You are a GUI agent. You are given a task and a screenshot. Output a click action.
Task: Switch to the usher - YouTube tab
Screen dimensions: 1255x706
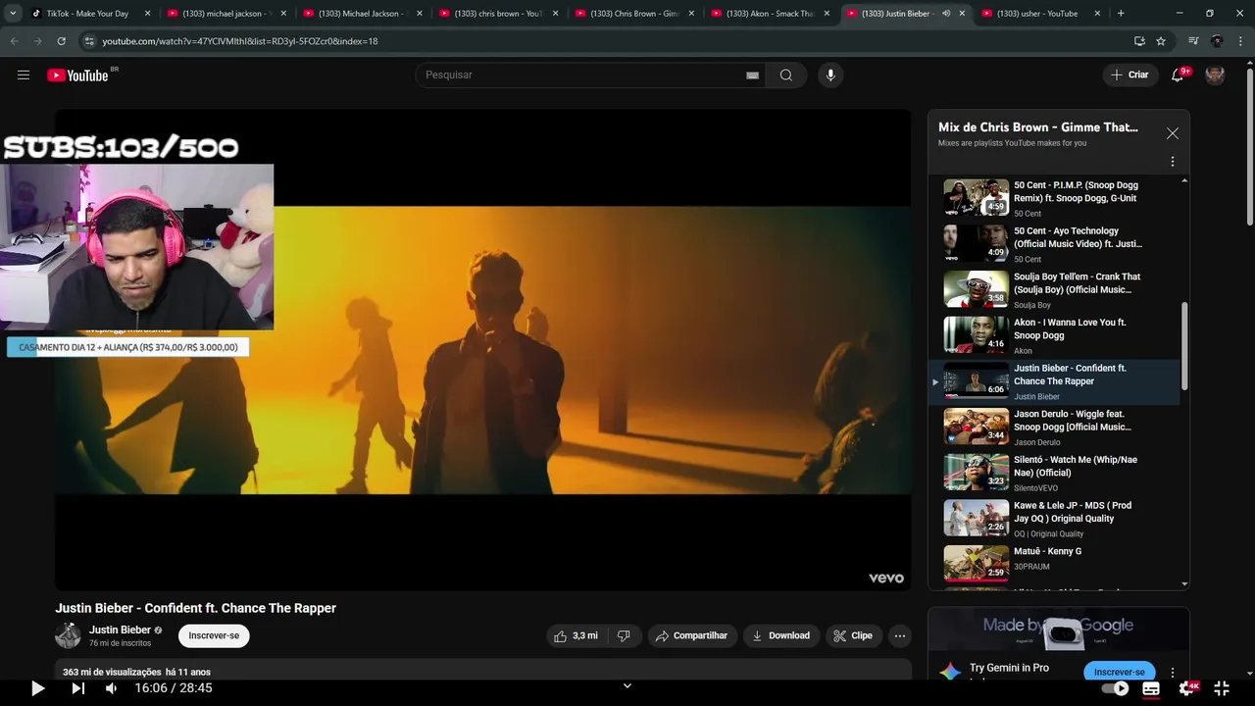[x=1038, y=14]
